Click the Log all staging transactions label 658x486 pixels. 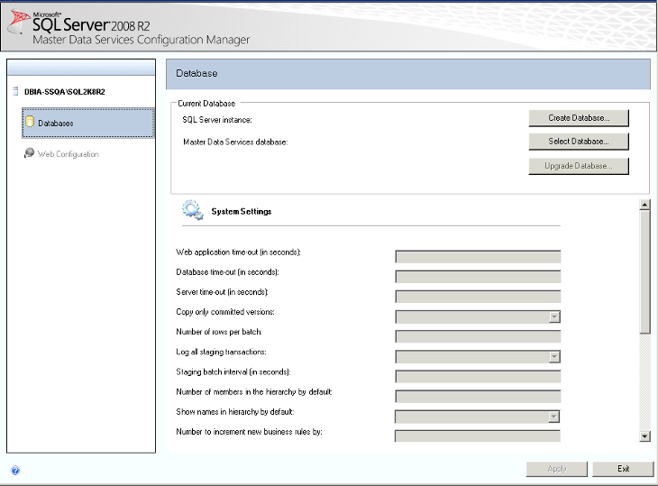pyautogui.click(x=221, y=353)
